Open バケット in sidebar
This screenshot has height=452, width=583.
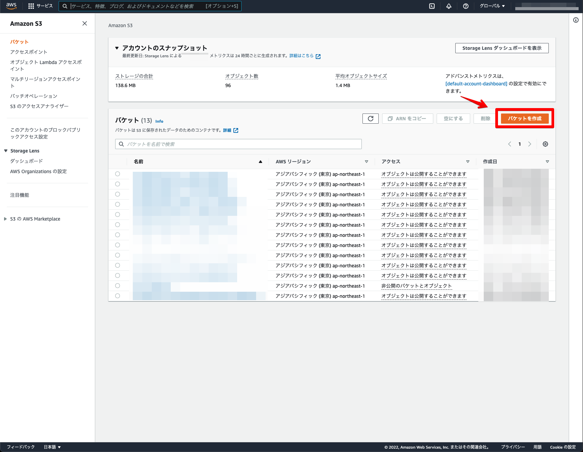pos(19,42)
